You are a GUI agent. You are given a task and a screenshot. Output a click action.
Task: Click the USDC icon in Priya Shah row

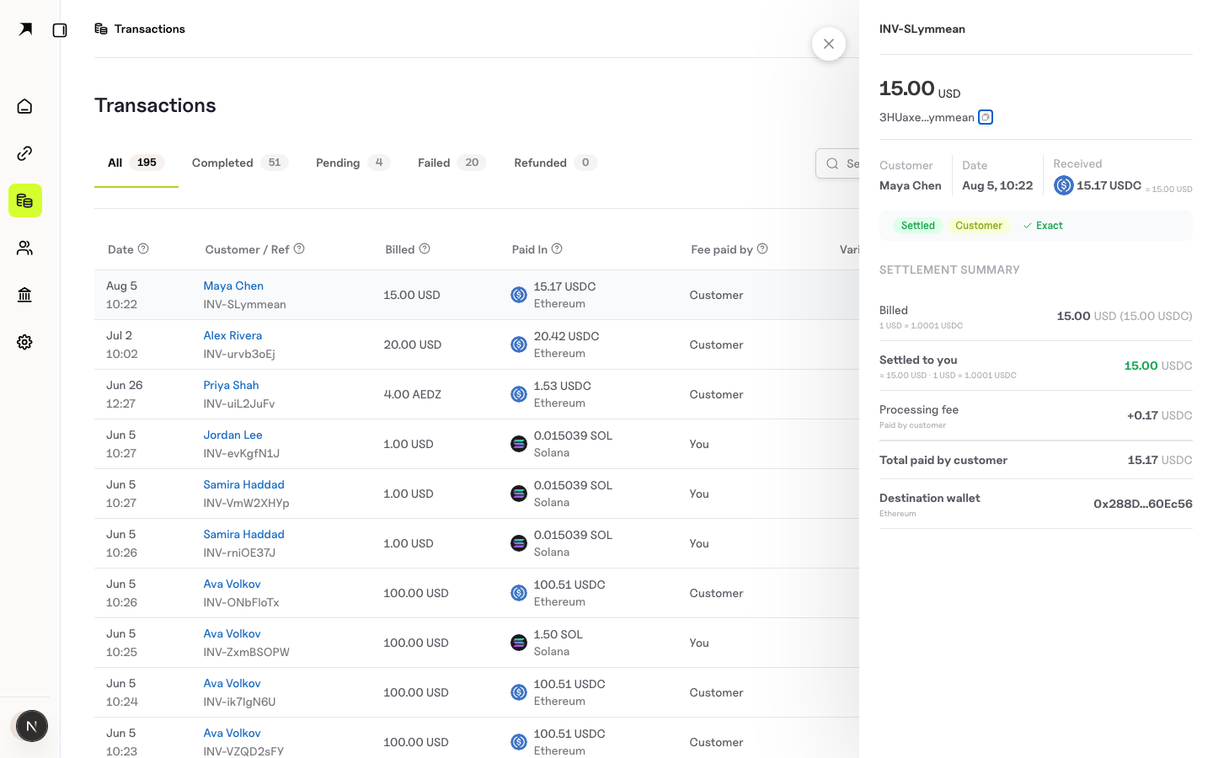point(519,394)
